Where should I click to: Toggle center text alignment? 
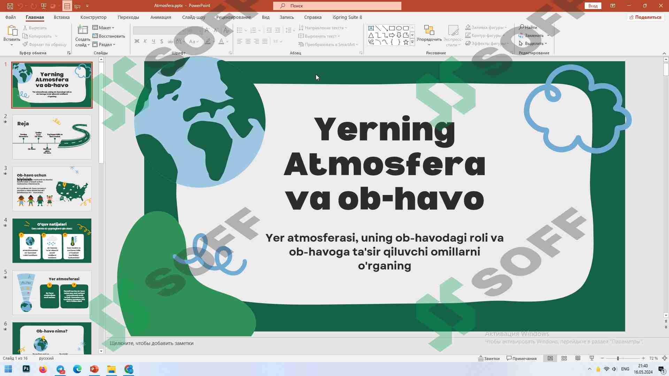pyautogui.click(x=248, y=41)
